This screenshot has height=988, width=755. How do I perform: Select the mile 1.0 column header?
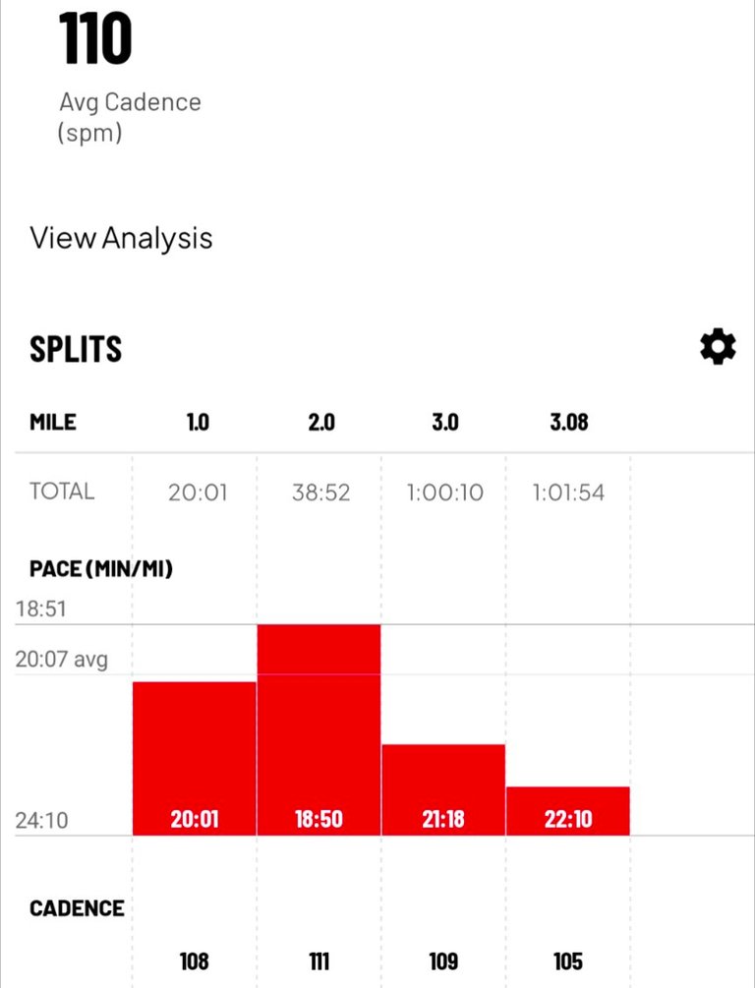[x=198, y=423]
